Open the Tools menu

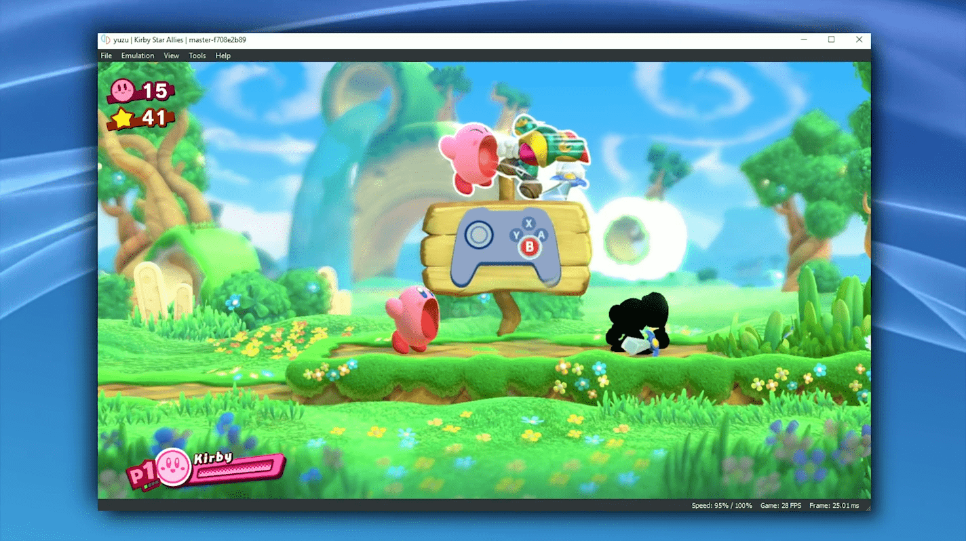pos(197,56)
